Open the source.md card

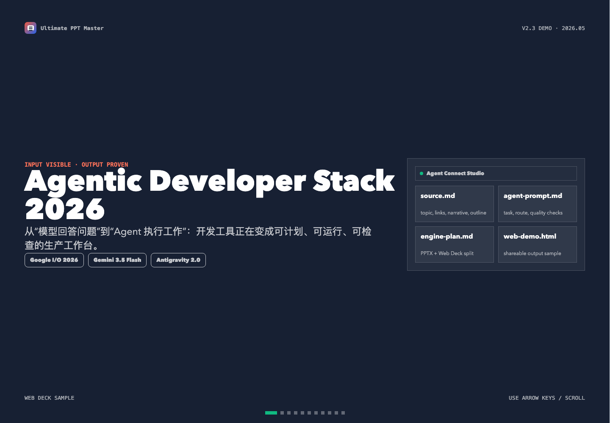click(455, 204)
